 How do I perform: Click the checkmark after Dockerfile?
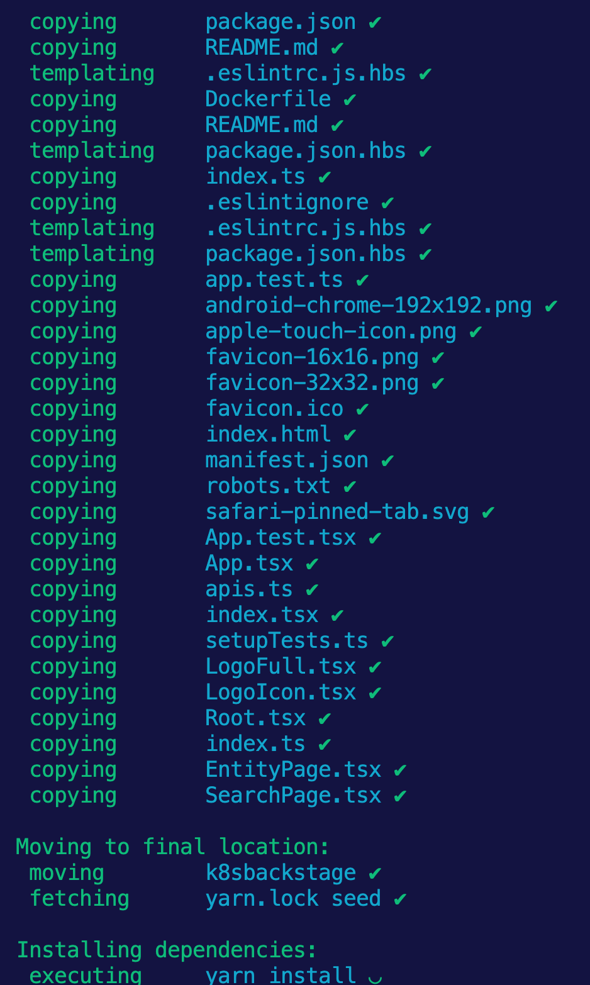pyautogui.click(x=350, y=99)
